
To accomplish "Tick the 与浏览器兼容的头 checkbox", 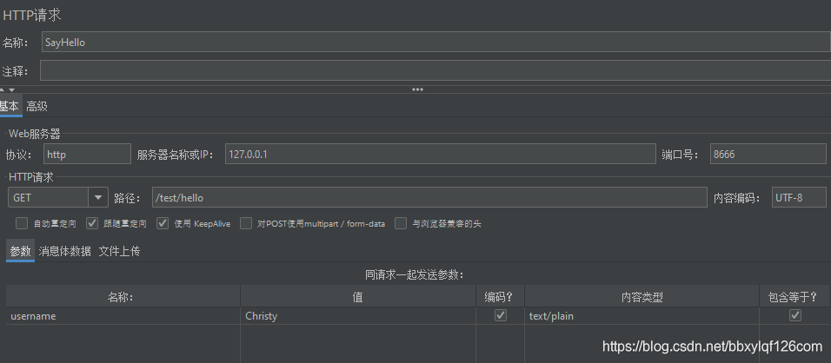I will 401,223.
